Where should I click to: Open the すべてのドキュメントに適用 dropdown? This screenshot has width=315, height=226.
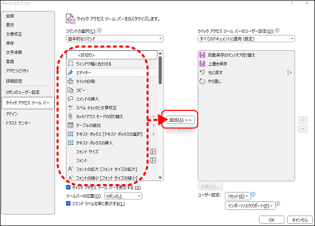(246, 39)
